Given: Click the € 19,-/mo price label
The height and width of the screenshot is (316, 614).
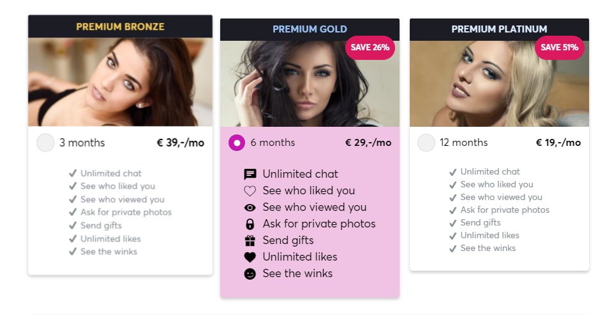Looking at the screenshot, I should [x=558, y=143].
